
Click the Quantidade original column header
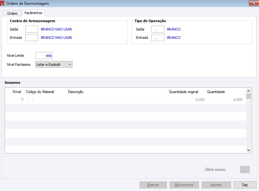pos(187,92)
